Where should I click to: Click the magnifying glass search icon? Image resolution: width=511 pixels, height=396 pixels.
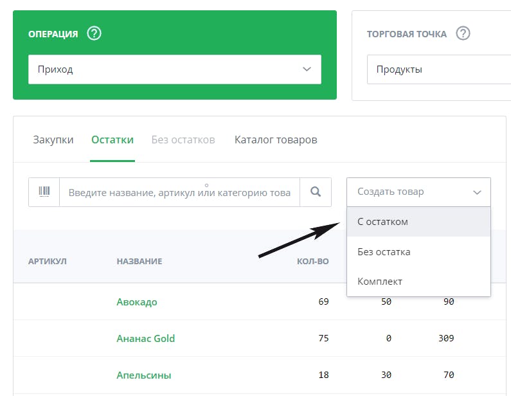316,192
